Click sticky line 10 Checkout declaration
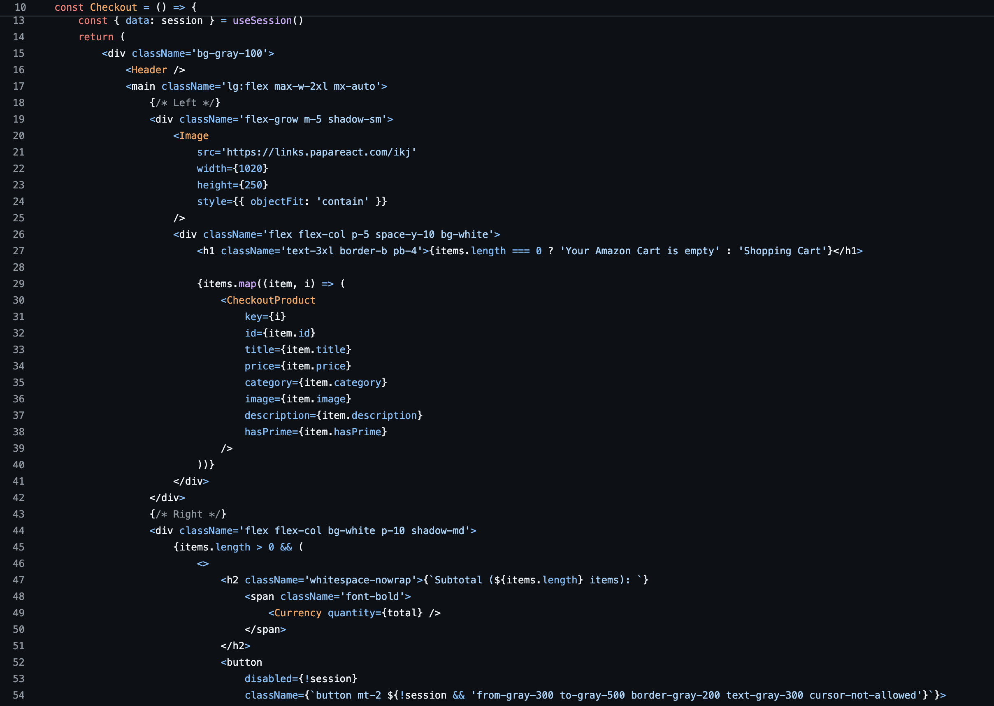 (113, 7)
